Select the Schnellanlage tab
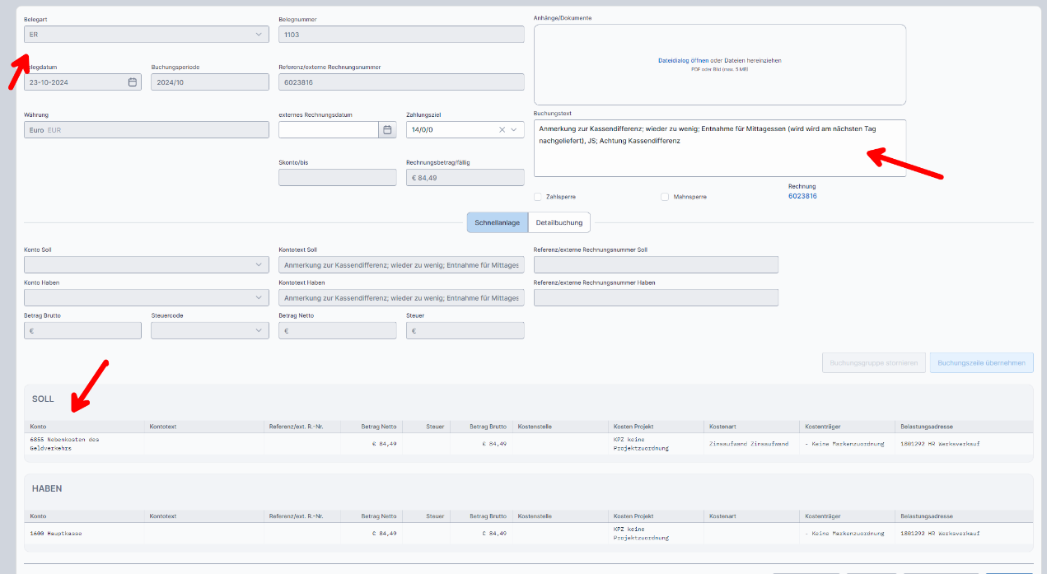This screenshot has width=1047, height=574. tap(497, 222)
